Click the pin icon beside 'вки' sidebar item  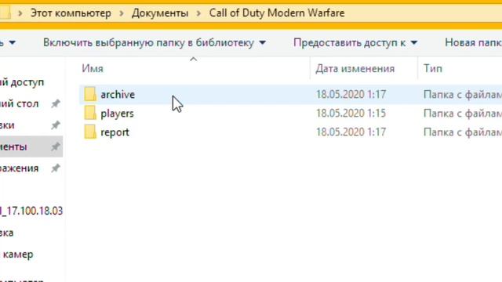(56, 125)
